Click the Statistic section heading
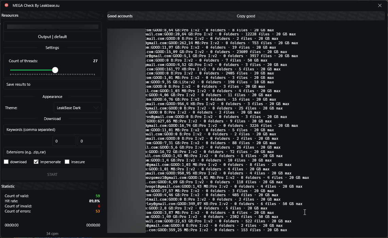 click(x=8, y=186)
